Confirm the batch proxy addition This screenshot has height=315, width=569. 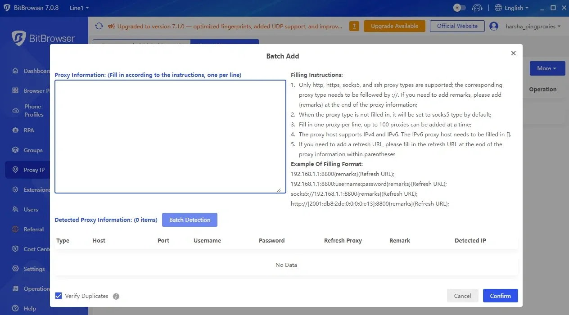click(500, 296)
